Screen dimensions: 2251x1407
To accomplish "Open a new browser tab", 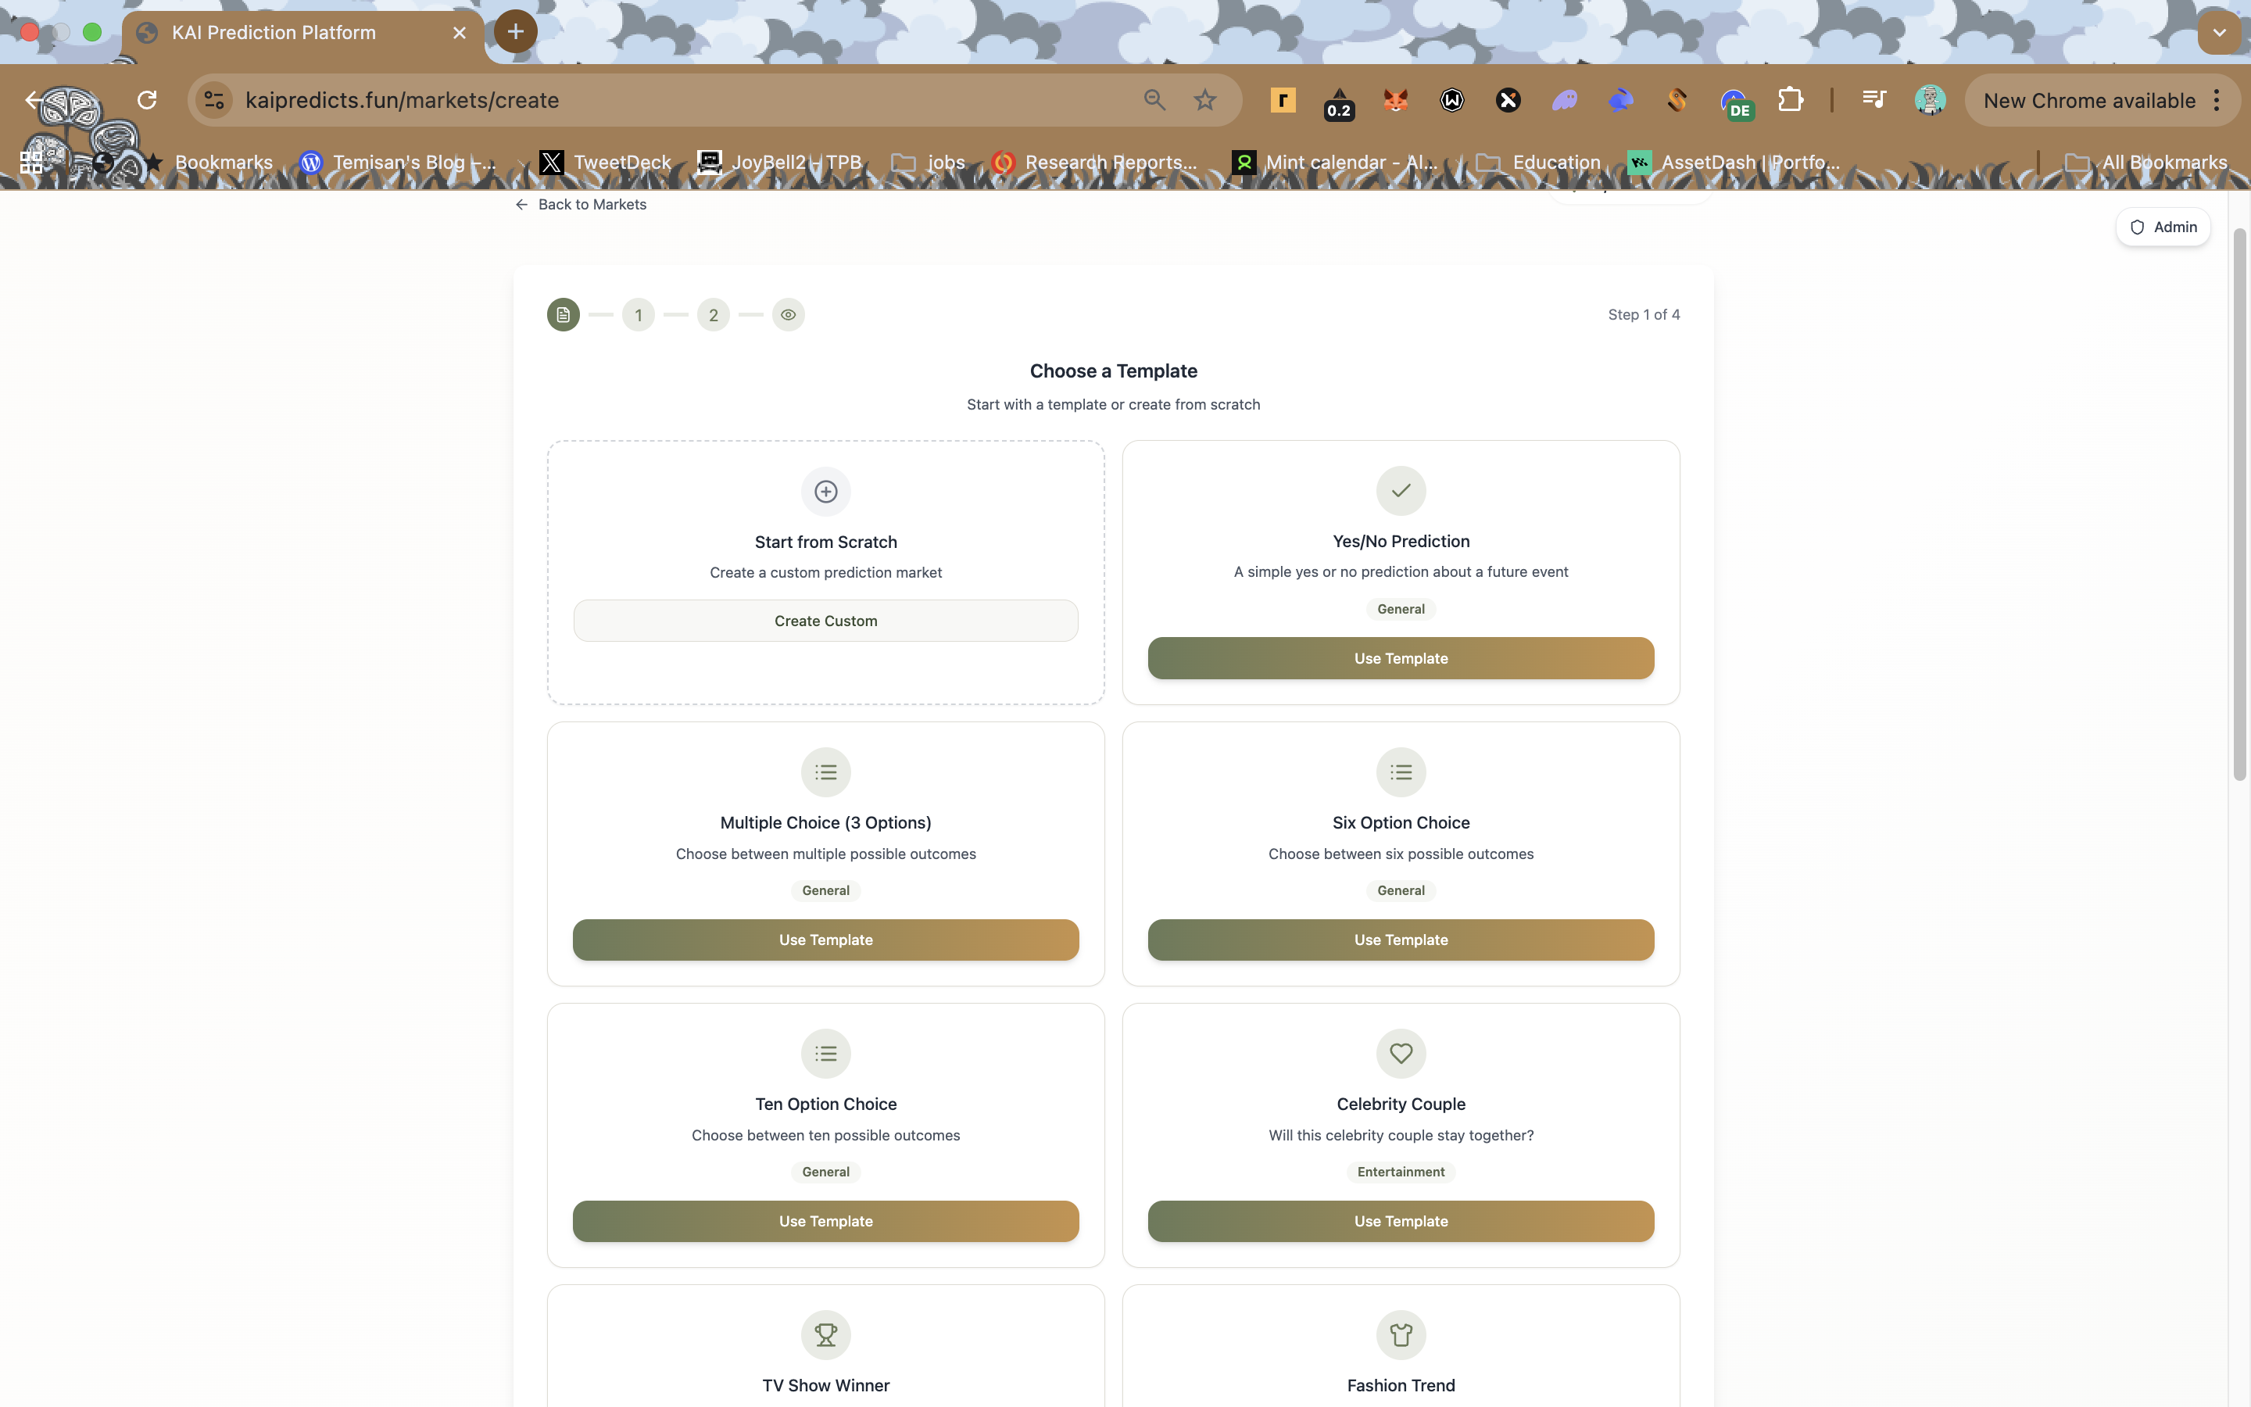I will tap(515, 31).
